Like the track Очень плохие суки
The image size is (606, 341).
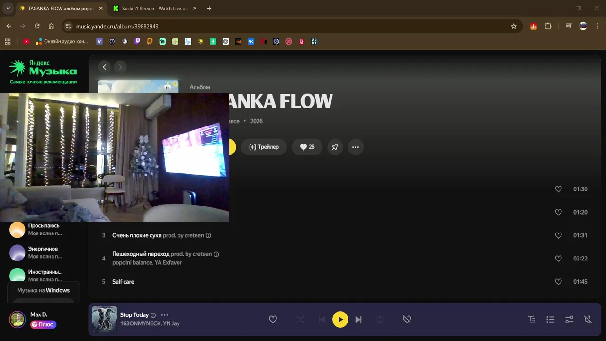[x=558, y=235]
